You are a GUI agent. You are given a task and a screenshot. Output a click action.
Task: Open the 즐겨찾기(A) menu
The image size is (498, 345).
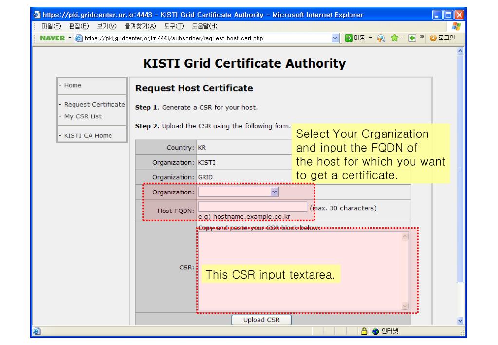click(140, 26)
